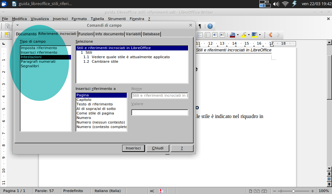
Task: Open the Tabella menu
Action: point(97,19)
